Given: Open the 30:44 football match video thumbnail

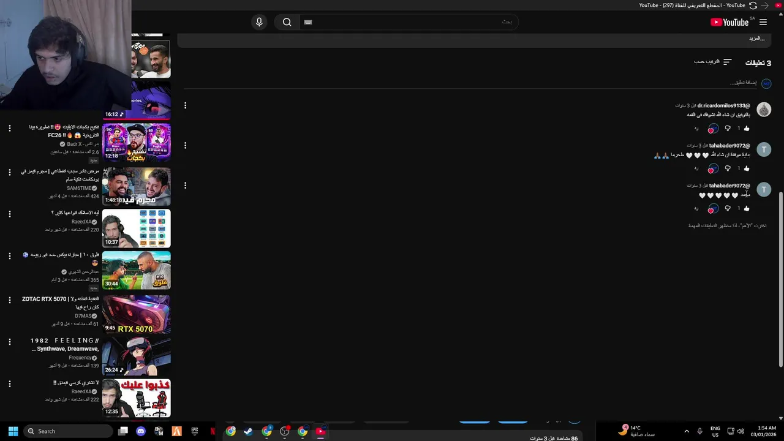Looking at the screenshot, I should click(x=136, y=270).
